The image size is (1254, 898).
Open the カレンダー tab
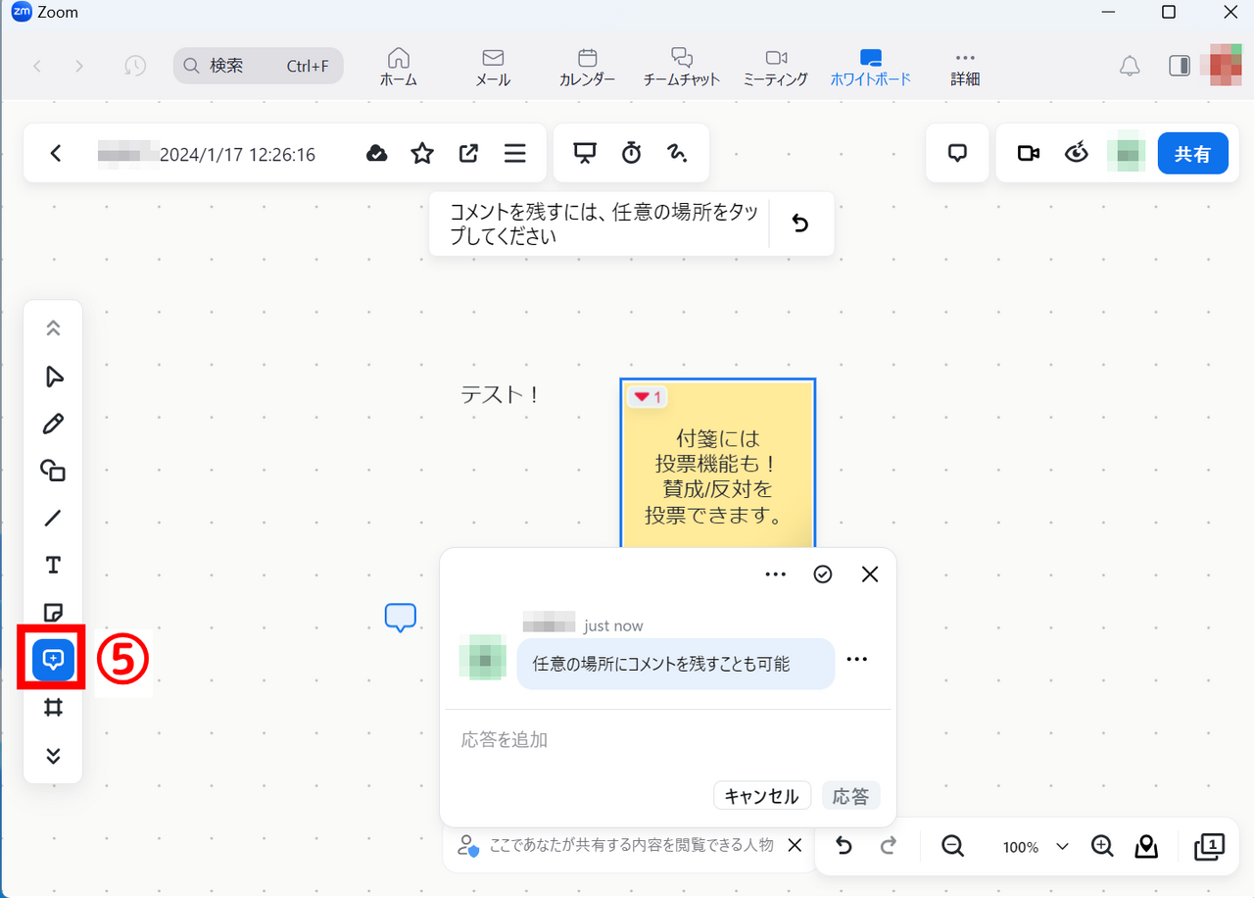587,67
